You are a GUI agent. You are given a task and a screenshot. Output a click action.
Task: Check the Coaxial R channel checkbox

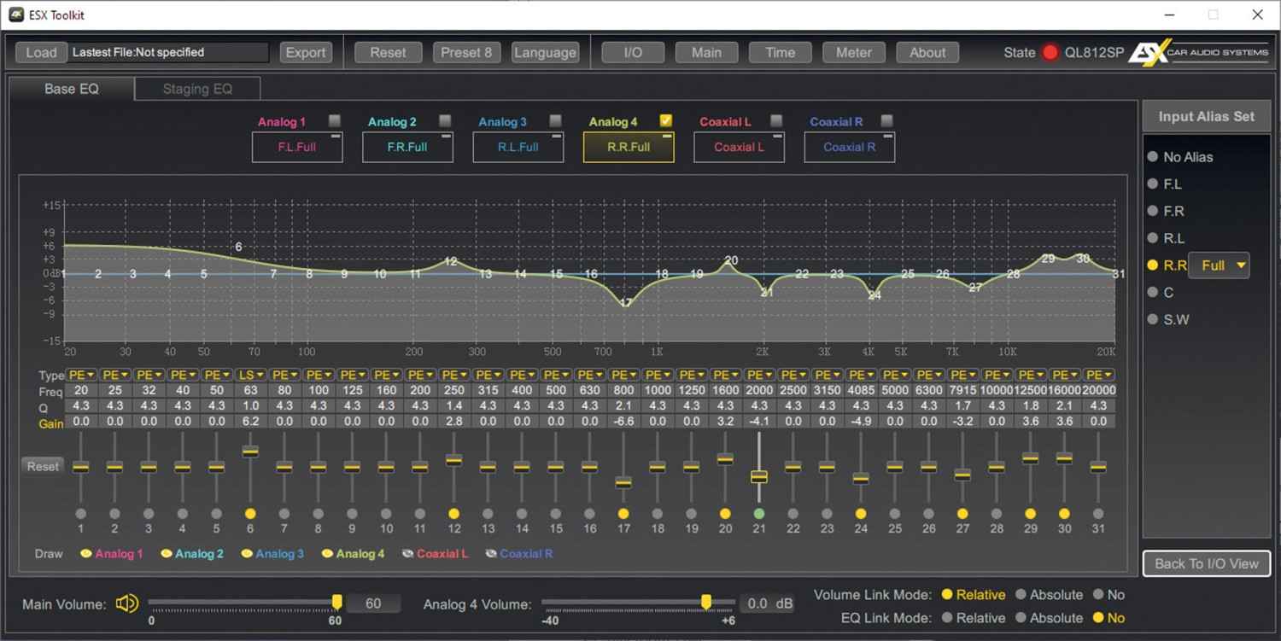click(886, 121)
